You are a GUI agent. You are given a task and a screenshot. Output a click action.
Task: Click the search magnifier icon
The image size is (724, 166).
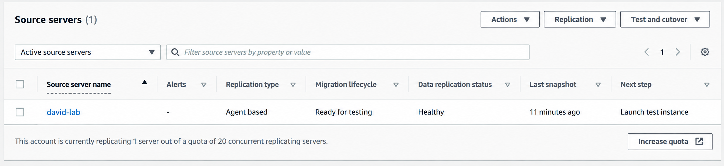tap(175, 52)
